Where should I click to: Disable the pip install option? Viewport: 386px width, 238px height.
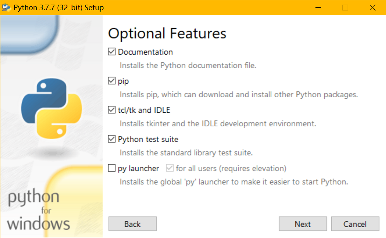pos(112,81)
